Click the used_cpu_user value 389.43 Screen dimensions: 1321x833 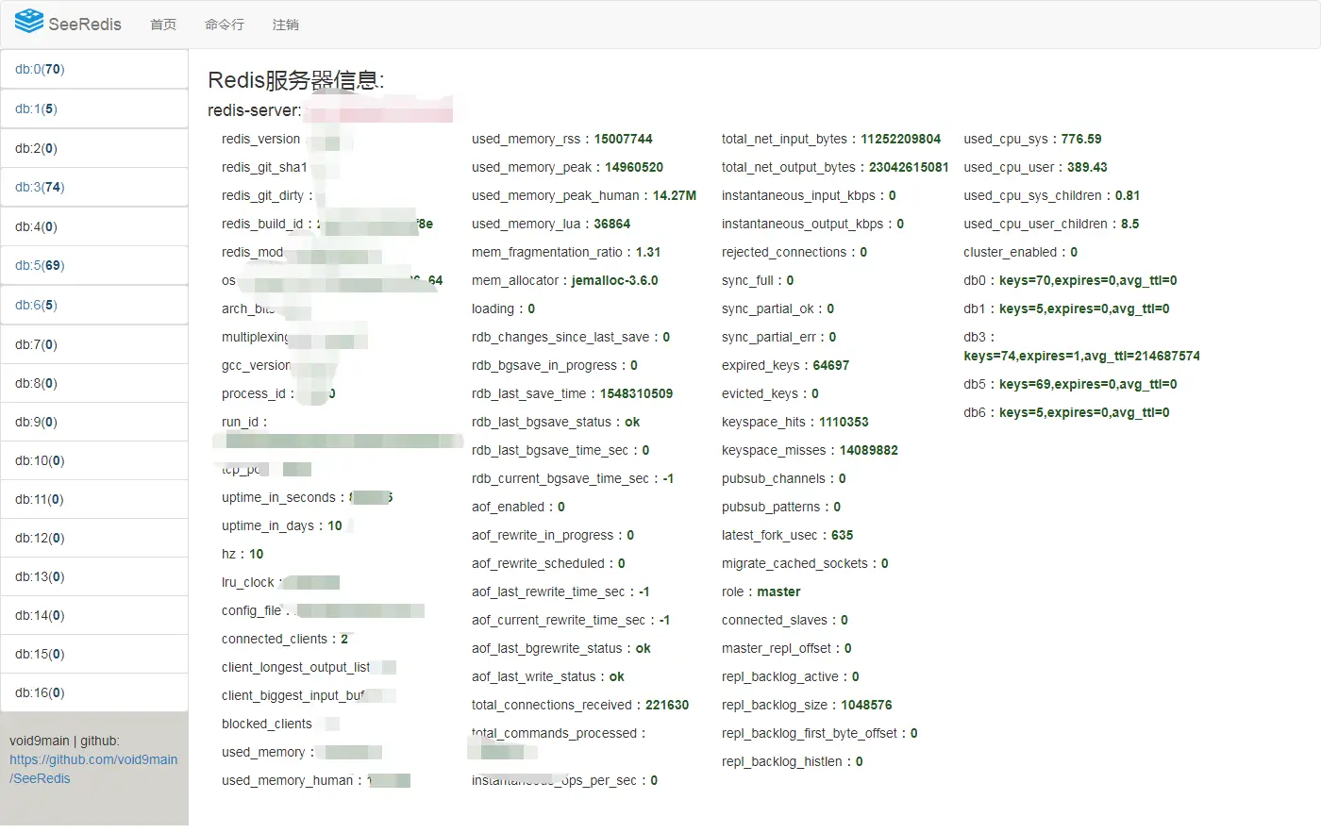(1087, 167)
